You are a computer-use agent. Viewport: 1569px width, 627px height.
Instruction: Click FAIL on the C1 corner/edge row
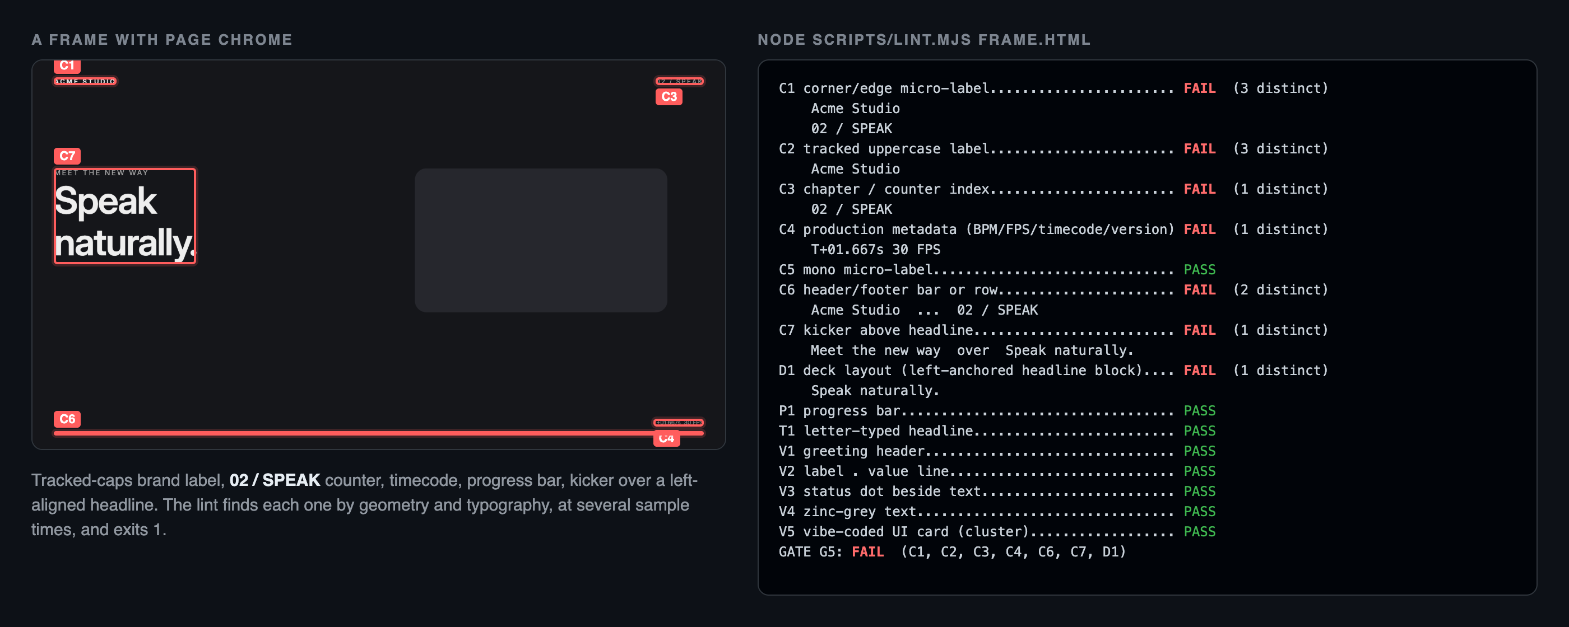point(1199,88)
